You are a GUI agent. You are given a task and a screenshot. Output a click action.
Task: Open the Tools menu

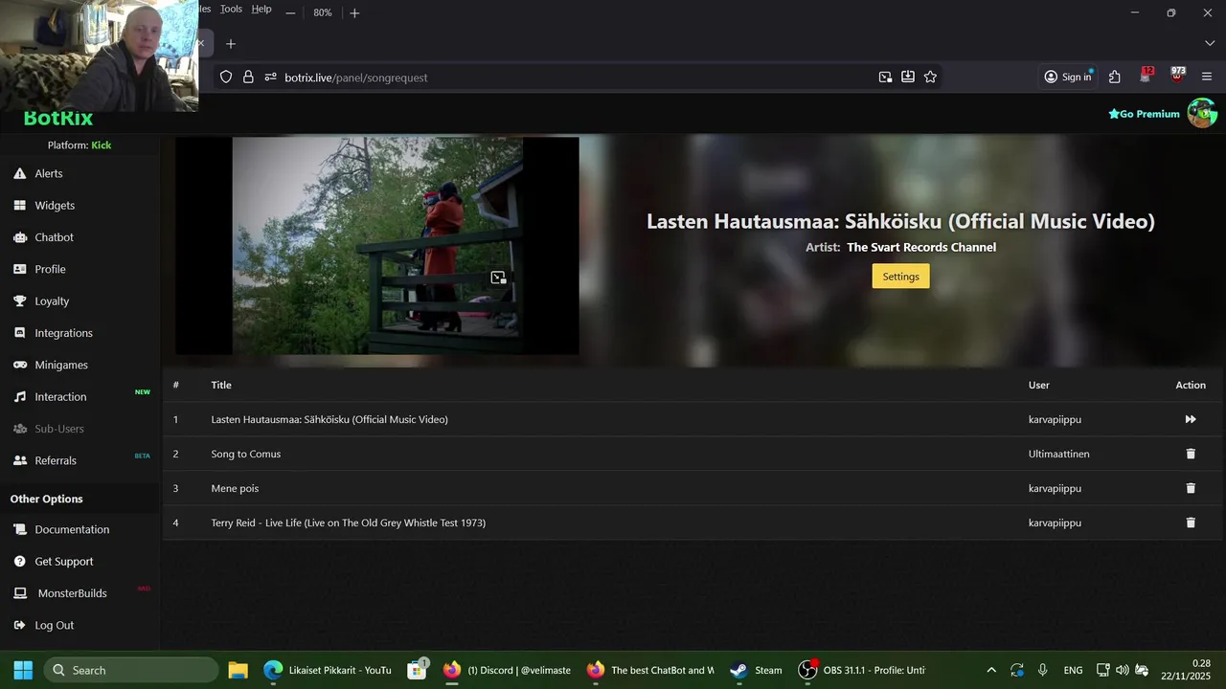point(231,10)
